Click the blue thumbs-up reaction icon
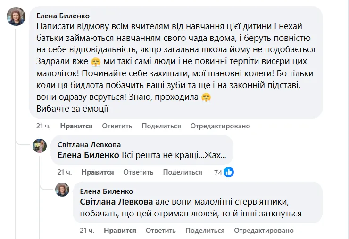 pyautogui.click(x=229, y=172)
